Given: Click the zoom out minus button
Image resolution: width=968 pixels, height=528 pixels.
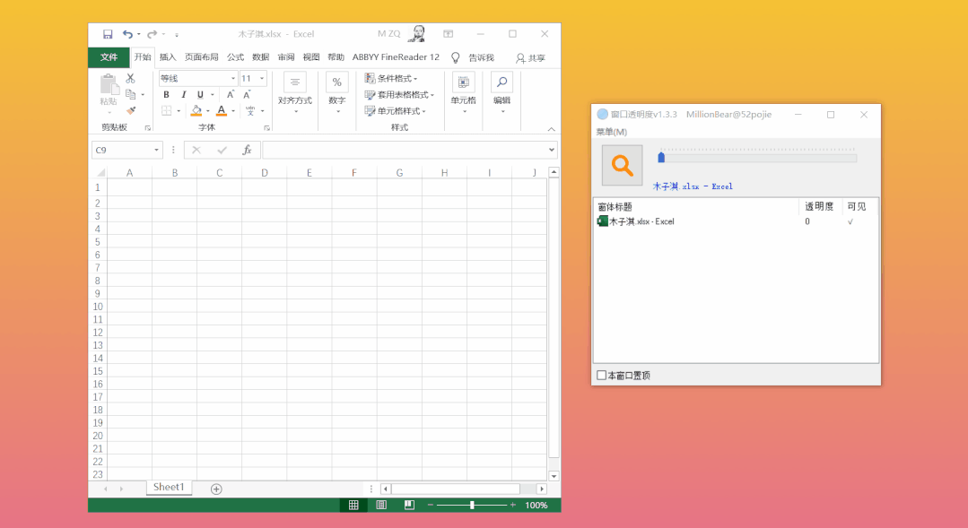Looking at the screenshot, I should pyautogui.click(x=431, y=505).
